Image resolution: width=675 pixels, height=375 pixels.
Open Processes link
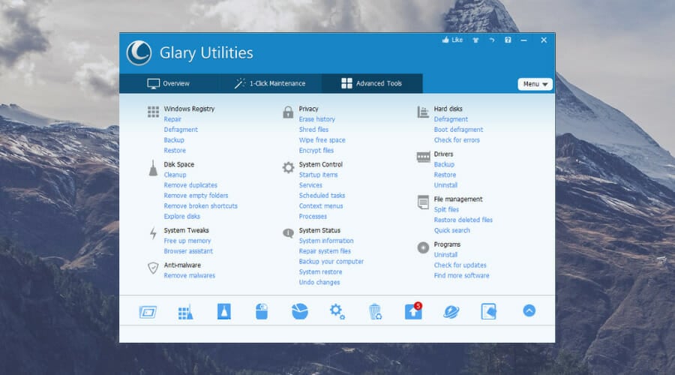tap(313, 217)
